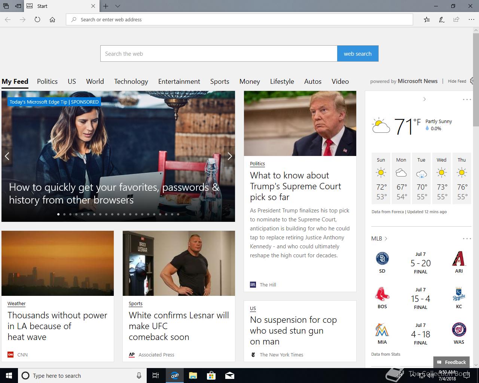Open the favorites and passwords import headline
Image resolution: width=479 pixels, height=383 pixels.
pyautogui.click(x=114, y=193)
